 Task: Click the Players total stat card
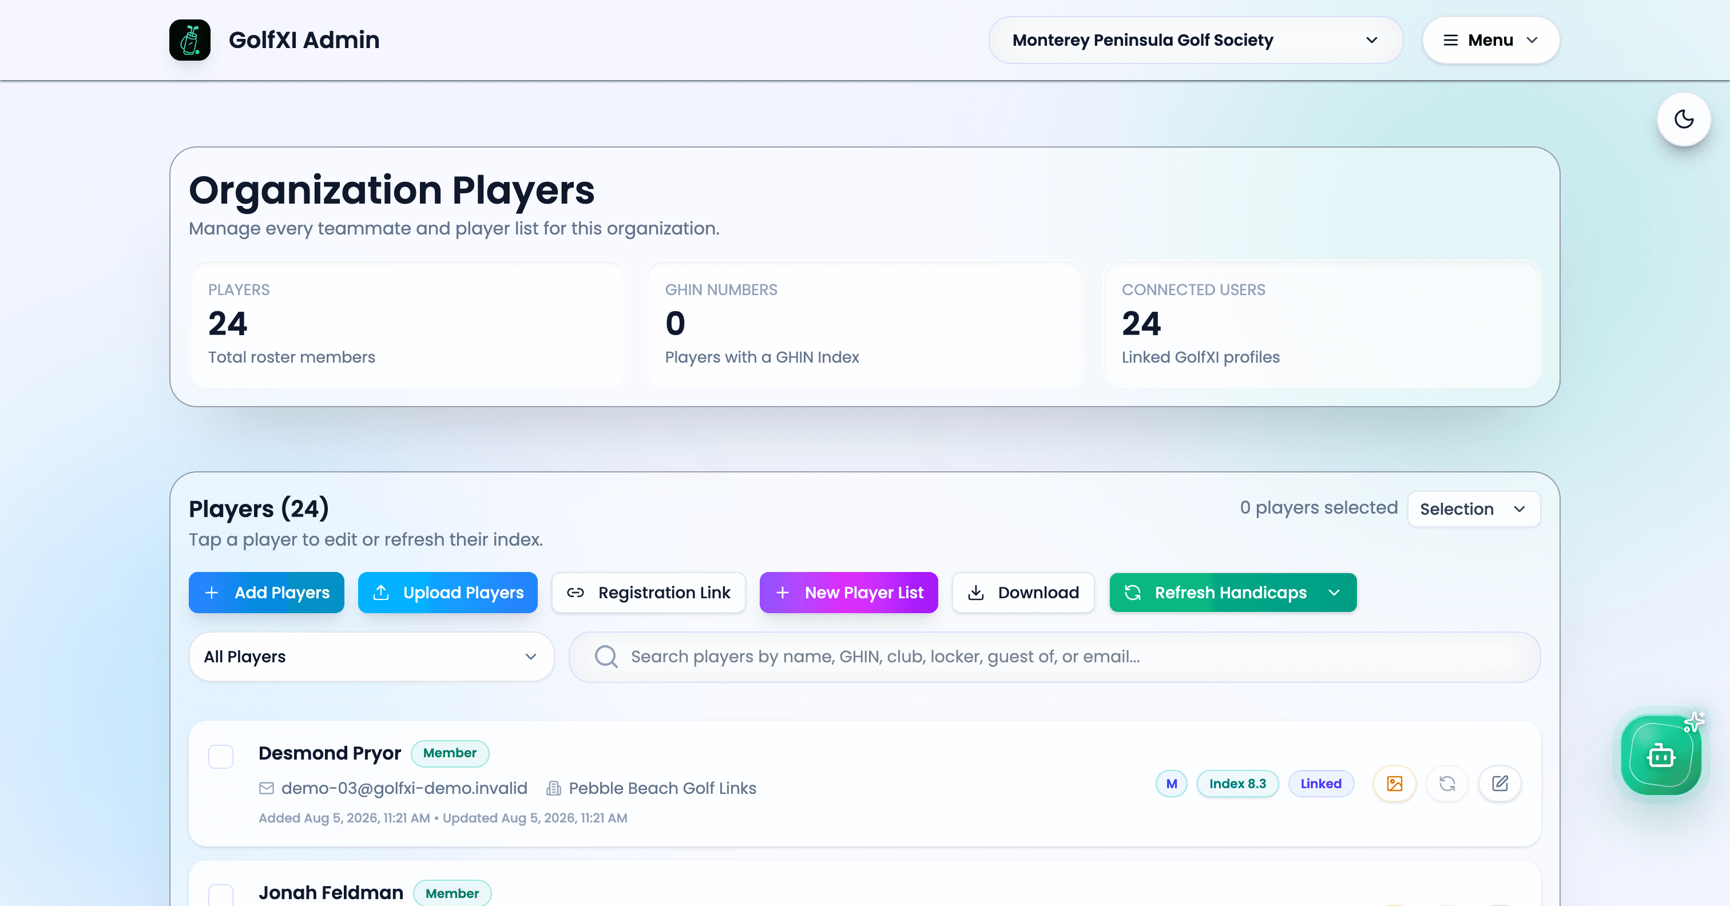point(408,324)
